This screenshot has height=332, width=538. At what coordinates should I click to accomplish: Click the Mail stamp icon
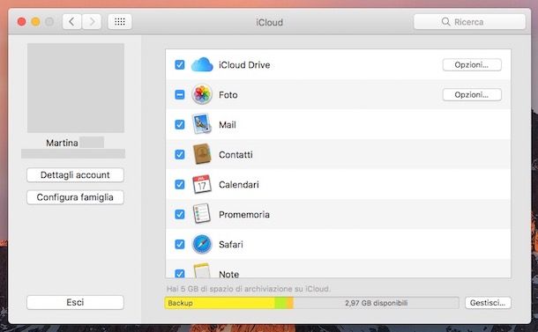(x=202, y=124)
